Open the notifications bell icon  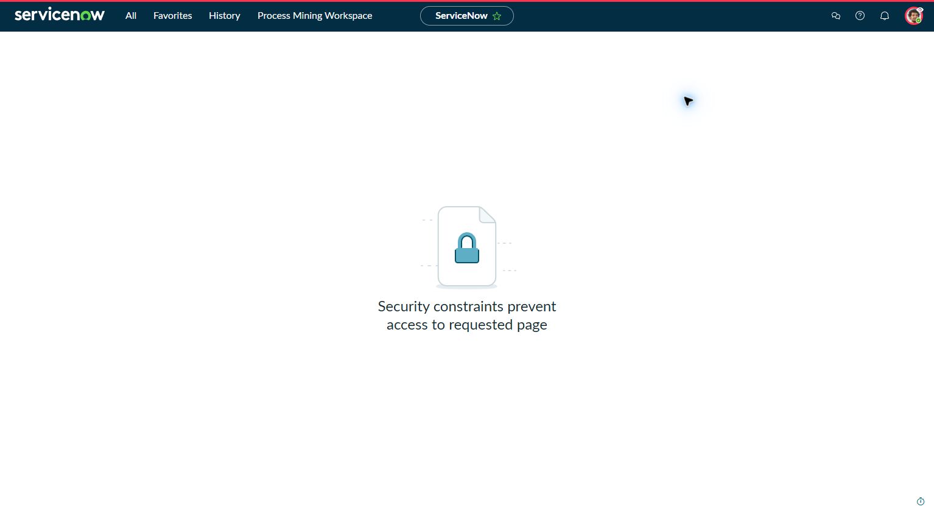tap(885, 16)
